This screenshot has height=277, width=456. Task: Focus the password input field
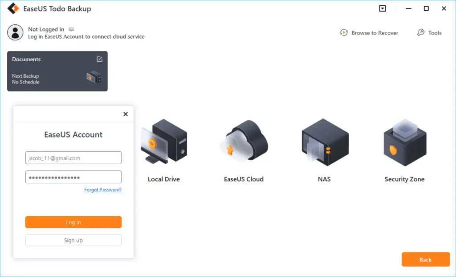(x=73, y=177)
